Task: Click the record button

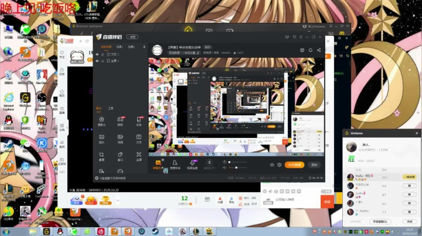Action: coord(314,165)
